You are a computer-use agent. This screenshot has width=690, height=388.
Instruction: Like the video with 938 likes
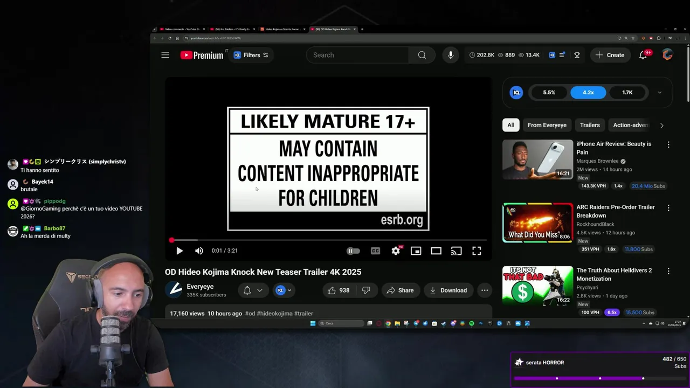(x=339, y=290)
